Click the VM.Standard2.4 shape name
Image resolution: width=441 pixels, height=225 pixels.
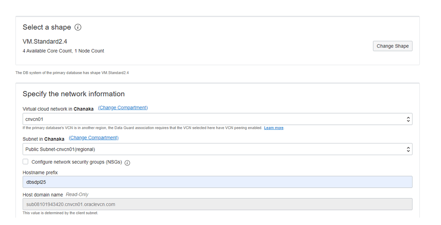45,42
